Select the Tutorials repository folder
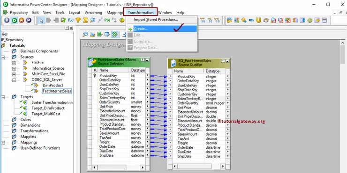Image resolution: width=347 pixels, height=173 pixels. [x=17, y=45]
